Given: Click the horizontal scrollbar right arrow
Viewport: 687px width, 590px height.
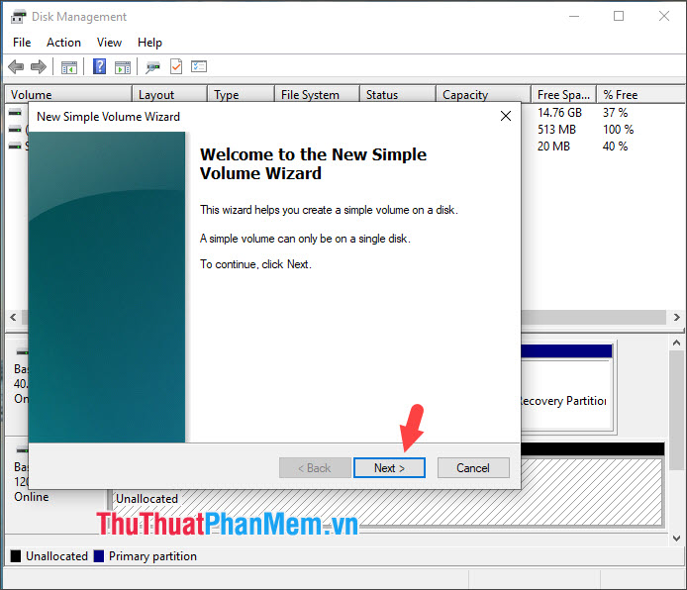Looking at the screenshot, I should [x=677, y=317].
